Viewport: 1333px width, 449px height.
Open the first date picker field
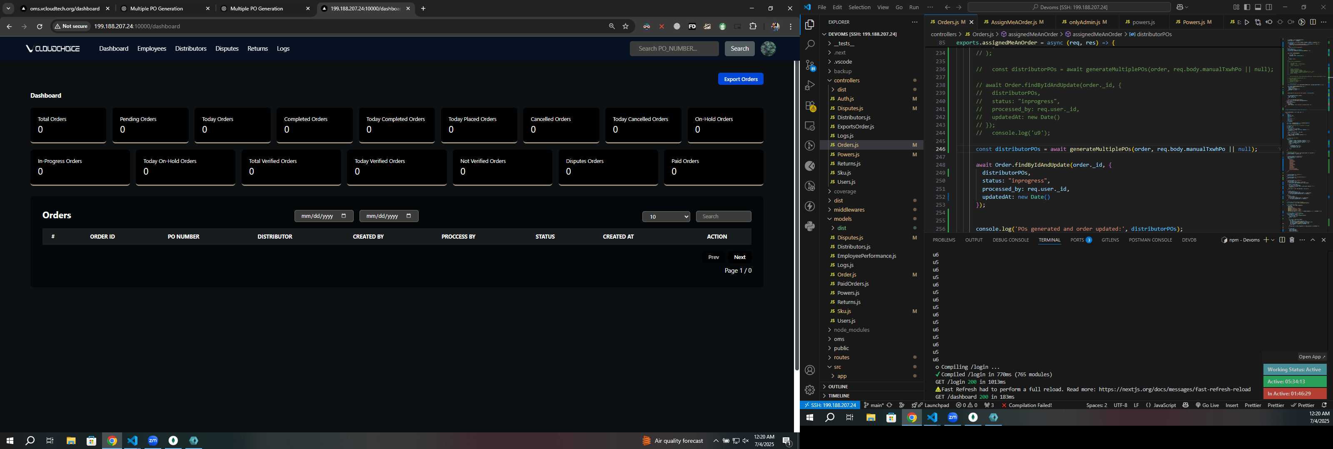tap(323, 216)
